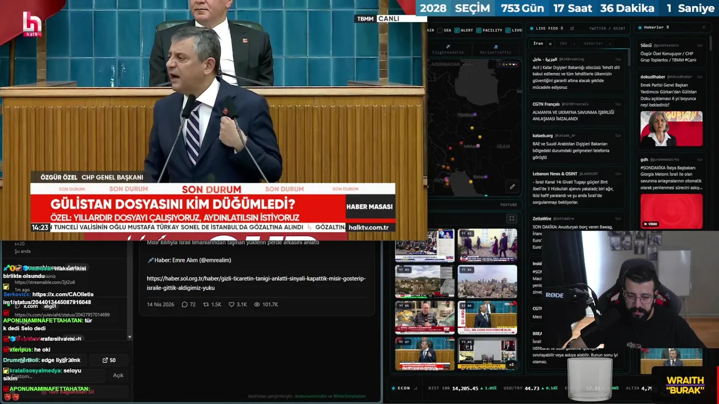Open the gdh #SONDAKİKA post text
719x404 pixels.
coord(671,177)
